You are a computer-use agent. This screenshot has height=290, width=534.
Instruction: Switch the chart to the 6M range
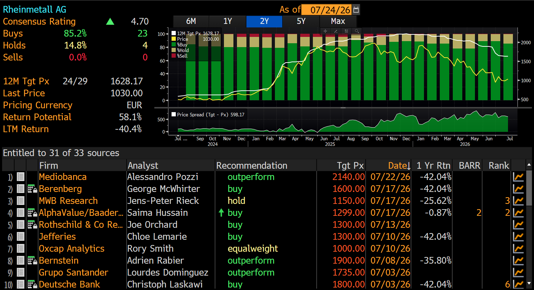click(191, 21)
